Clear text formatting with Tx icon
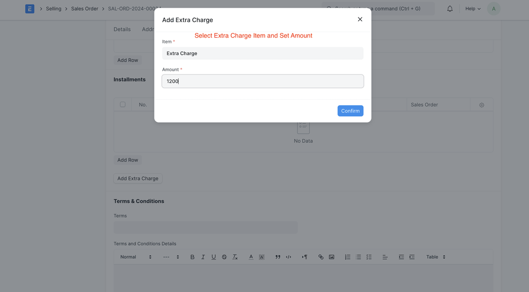The height and width of the screenshot is (292, 529). click(x=235, y=257)
